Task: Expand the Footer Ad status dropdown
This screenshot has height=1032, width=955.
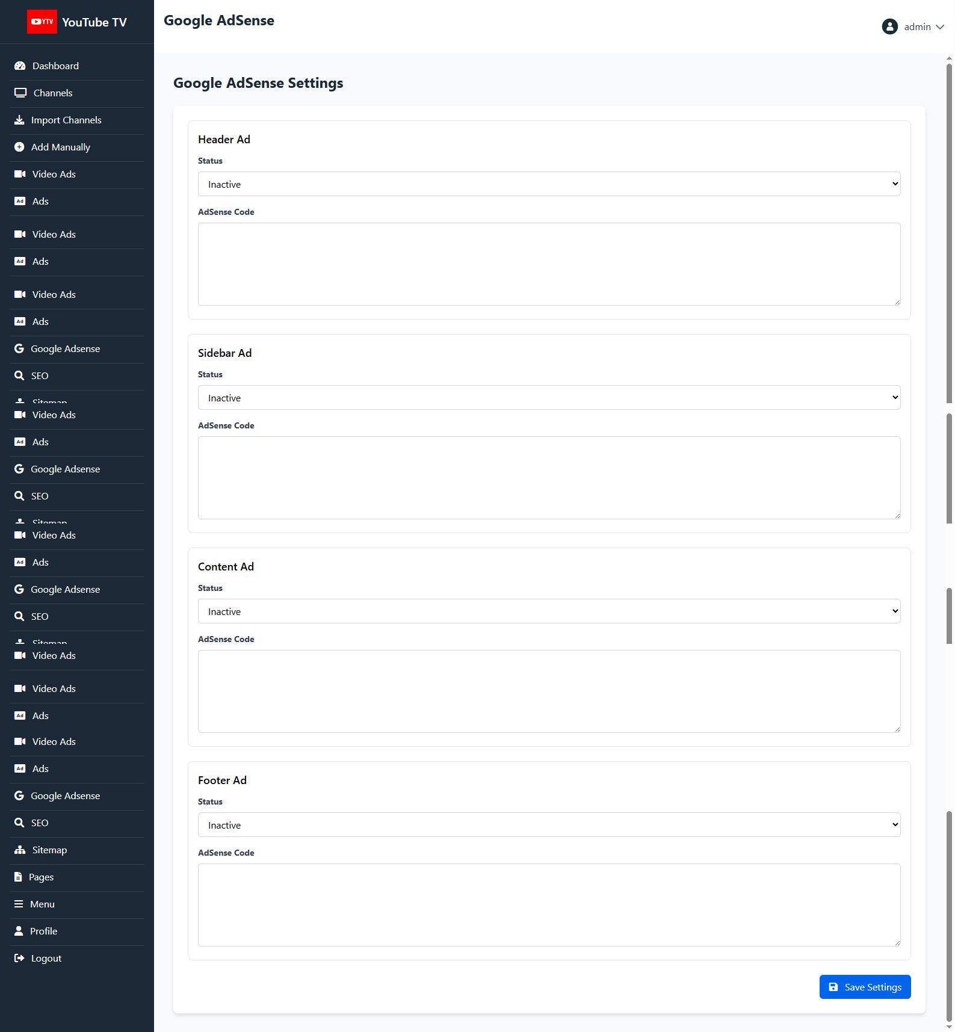Action: pyautogui.click(x=549, y=825)
